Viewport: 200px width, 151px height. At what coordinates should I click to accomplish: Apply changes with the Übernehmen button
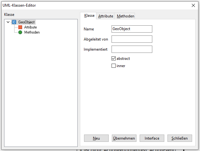tap(124, 138)
